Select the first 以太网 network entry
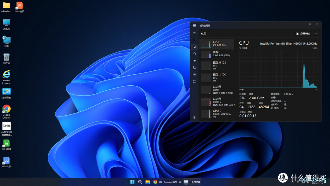 [x=217, y=90]
